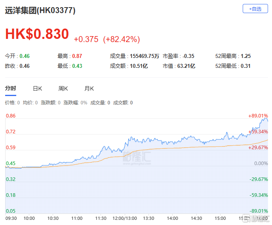Click the +29.67% axis label
Image resolution: width=272 pixels, height=225 pixels.
[x=258, y=148]
